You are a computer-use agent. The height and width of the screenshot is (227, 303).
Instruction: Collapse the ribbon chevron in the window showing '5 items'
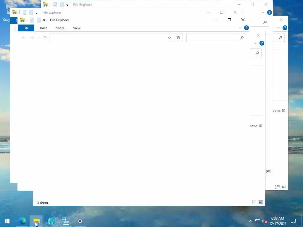click(x=255, y=43)
